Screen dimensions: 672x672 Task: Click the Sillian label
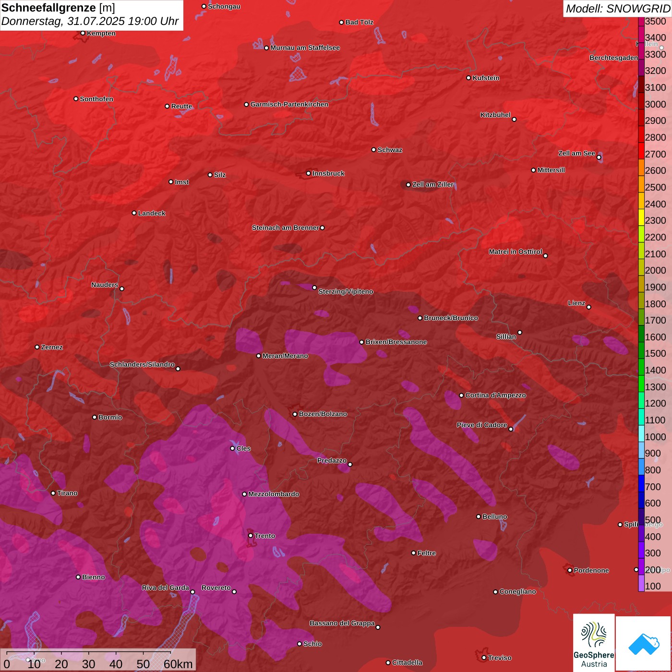[x=506, y=336]
